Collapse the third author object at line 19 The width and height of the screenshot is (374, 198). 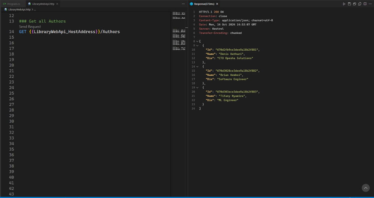click(x=197, y=87)
